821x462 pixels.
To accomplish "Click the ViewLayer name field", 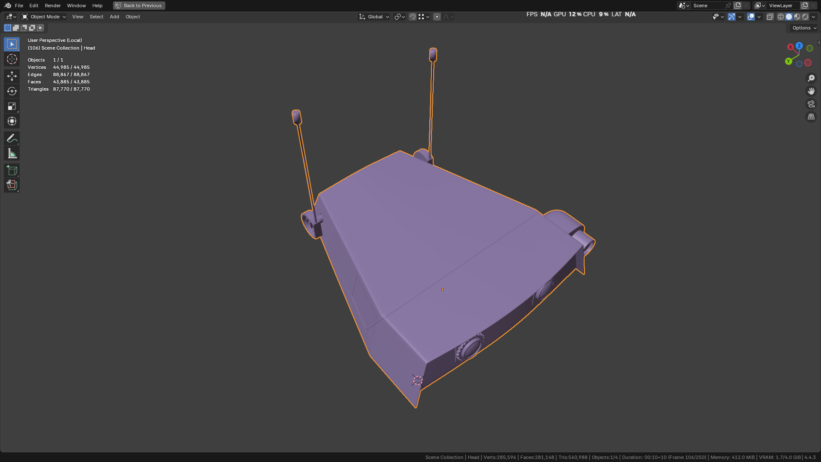I will pyautogui.click(x=783, y=6).
